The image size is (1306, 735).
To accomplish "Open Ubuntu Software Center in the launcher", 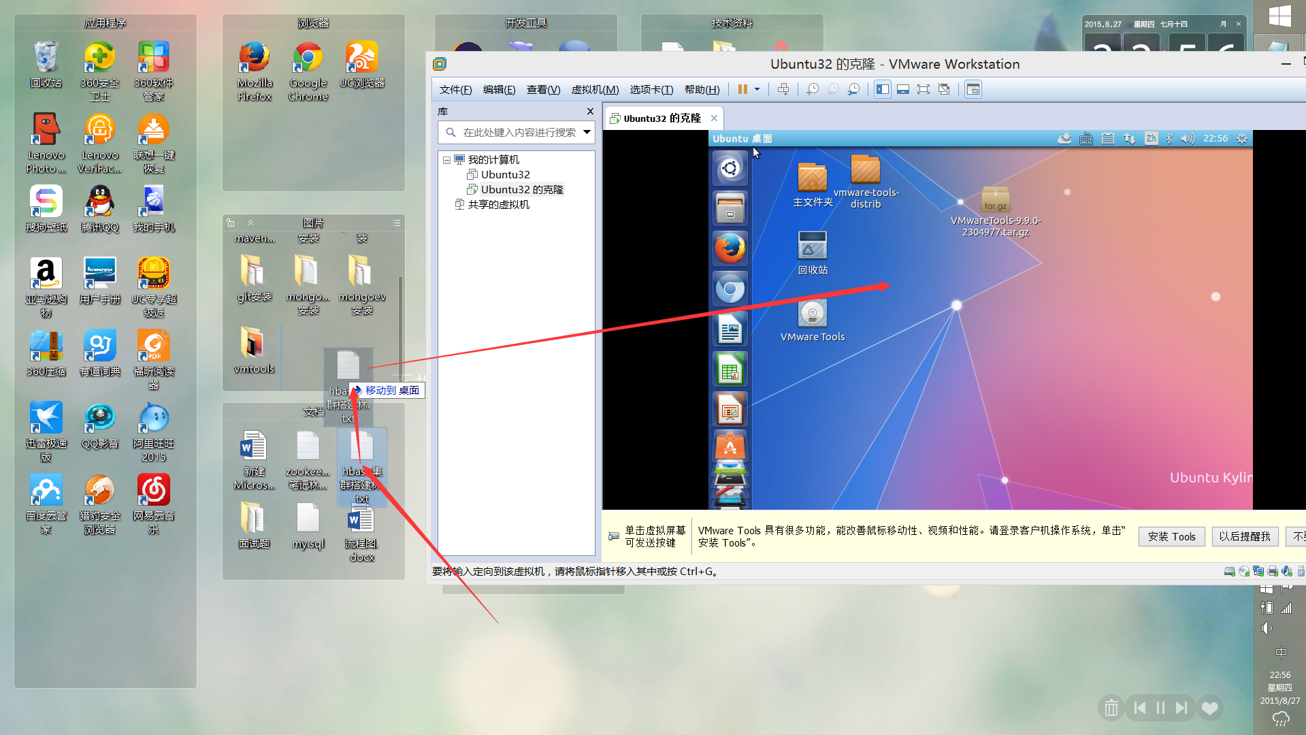I will pos(730,446).
